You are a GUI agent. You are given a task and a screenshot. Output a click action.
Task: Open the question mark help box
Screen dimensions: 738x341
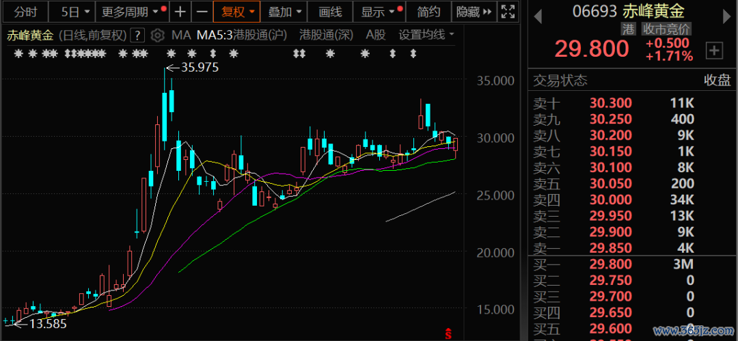pos(137,35)
